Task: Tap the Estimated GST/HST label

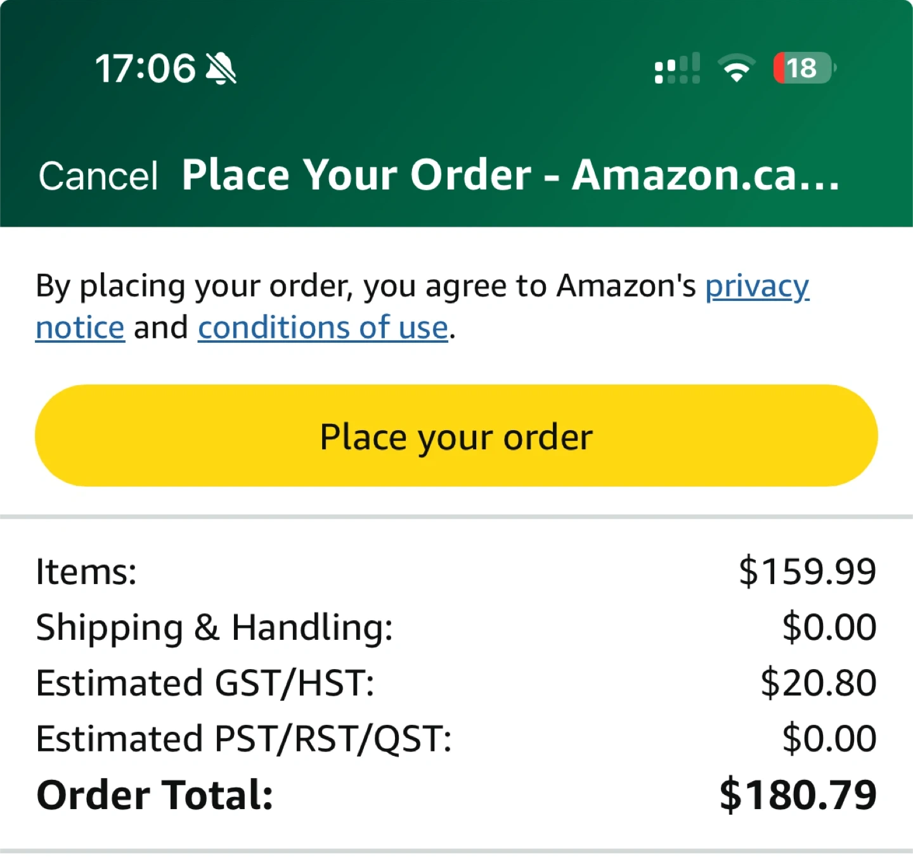Action: coord(205,683)
